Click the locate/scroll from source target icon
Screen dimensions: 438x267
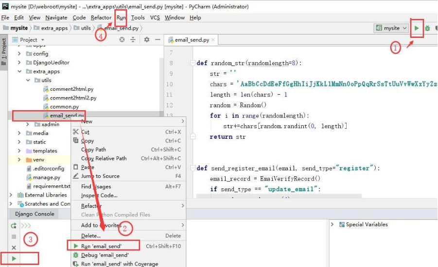(122, 40)
